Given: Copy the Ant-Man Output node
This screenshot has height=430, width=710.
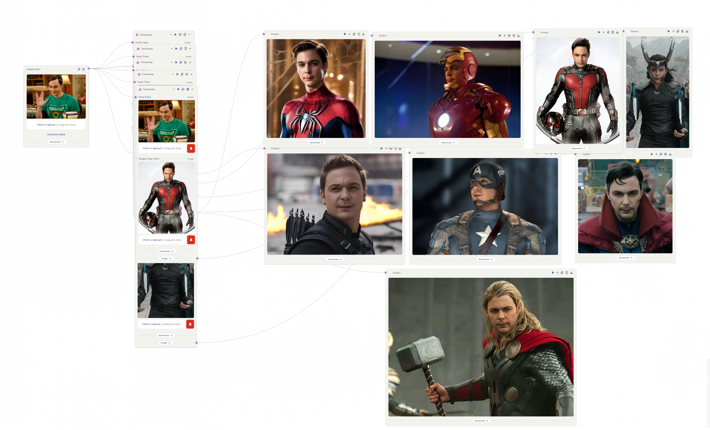Looking at the screenshot, I should click(x=608, y=32).
